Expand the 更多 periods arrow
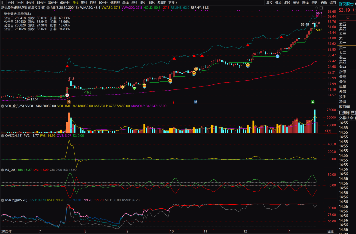 point(176,3)
